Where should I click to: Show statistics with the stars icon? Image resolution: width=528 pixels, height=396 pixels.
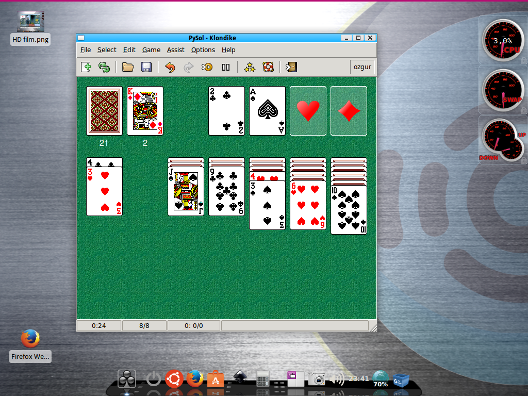click(250, 67)
